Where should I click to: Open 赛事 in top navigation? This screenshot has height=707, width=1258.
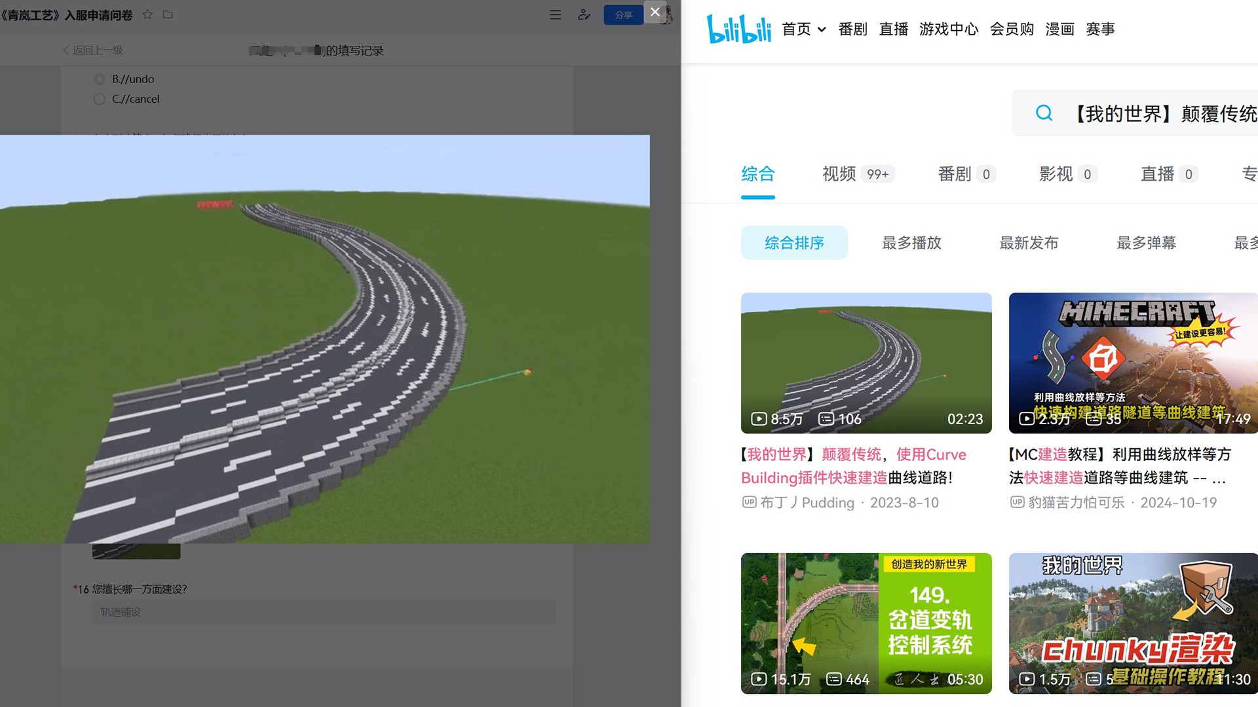coord(1100,29)
